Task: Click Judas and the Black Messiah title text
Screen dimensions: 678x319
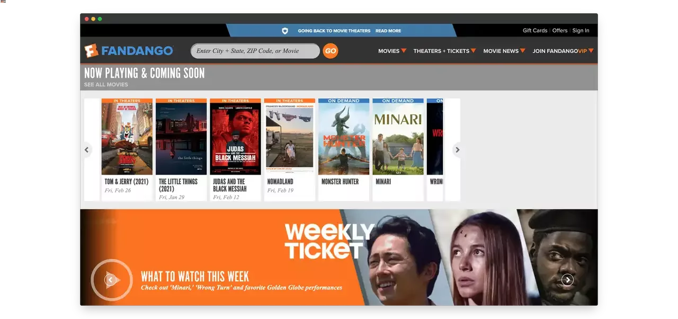Action: [230, 185]
